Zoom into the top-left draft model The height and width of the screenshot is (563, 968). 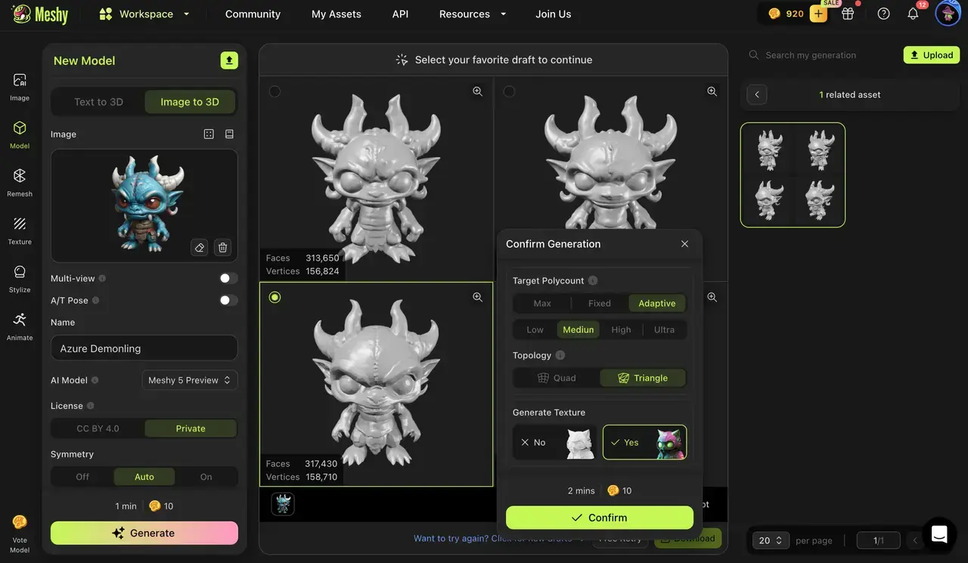click(477, 91)
